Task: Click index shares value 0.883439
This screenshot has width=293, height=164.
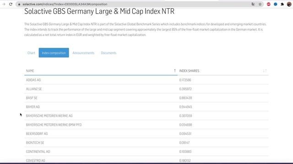Action: point(185,98)
